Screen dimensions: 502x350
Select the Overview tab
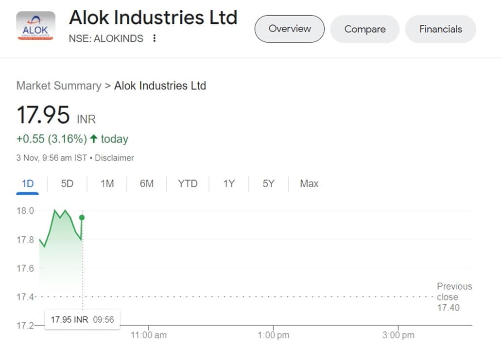tap(289, 29)
